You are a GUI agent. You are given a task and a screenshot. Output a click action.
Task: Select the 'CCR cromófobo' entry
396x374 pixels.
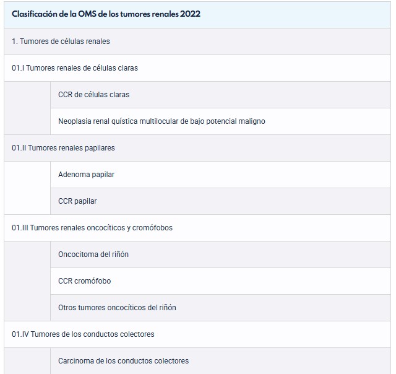pos(84,281)
